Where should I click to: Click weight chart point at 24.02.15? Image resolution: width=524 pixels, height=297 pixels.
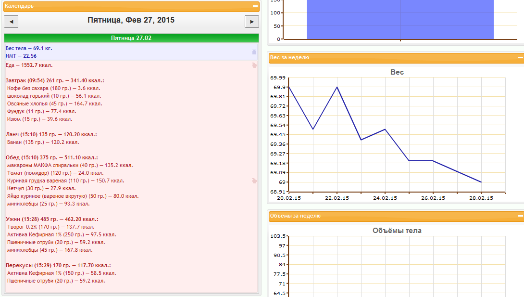click(385, 129)
